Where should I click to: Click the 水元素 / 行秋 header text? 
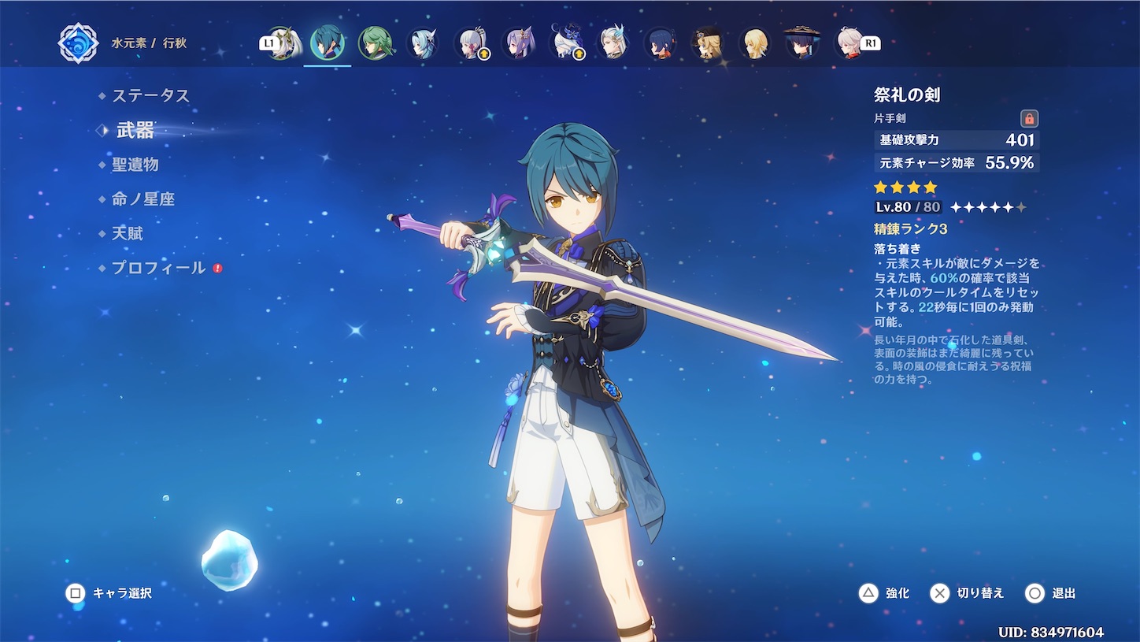click(x=149, y=43)
